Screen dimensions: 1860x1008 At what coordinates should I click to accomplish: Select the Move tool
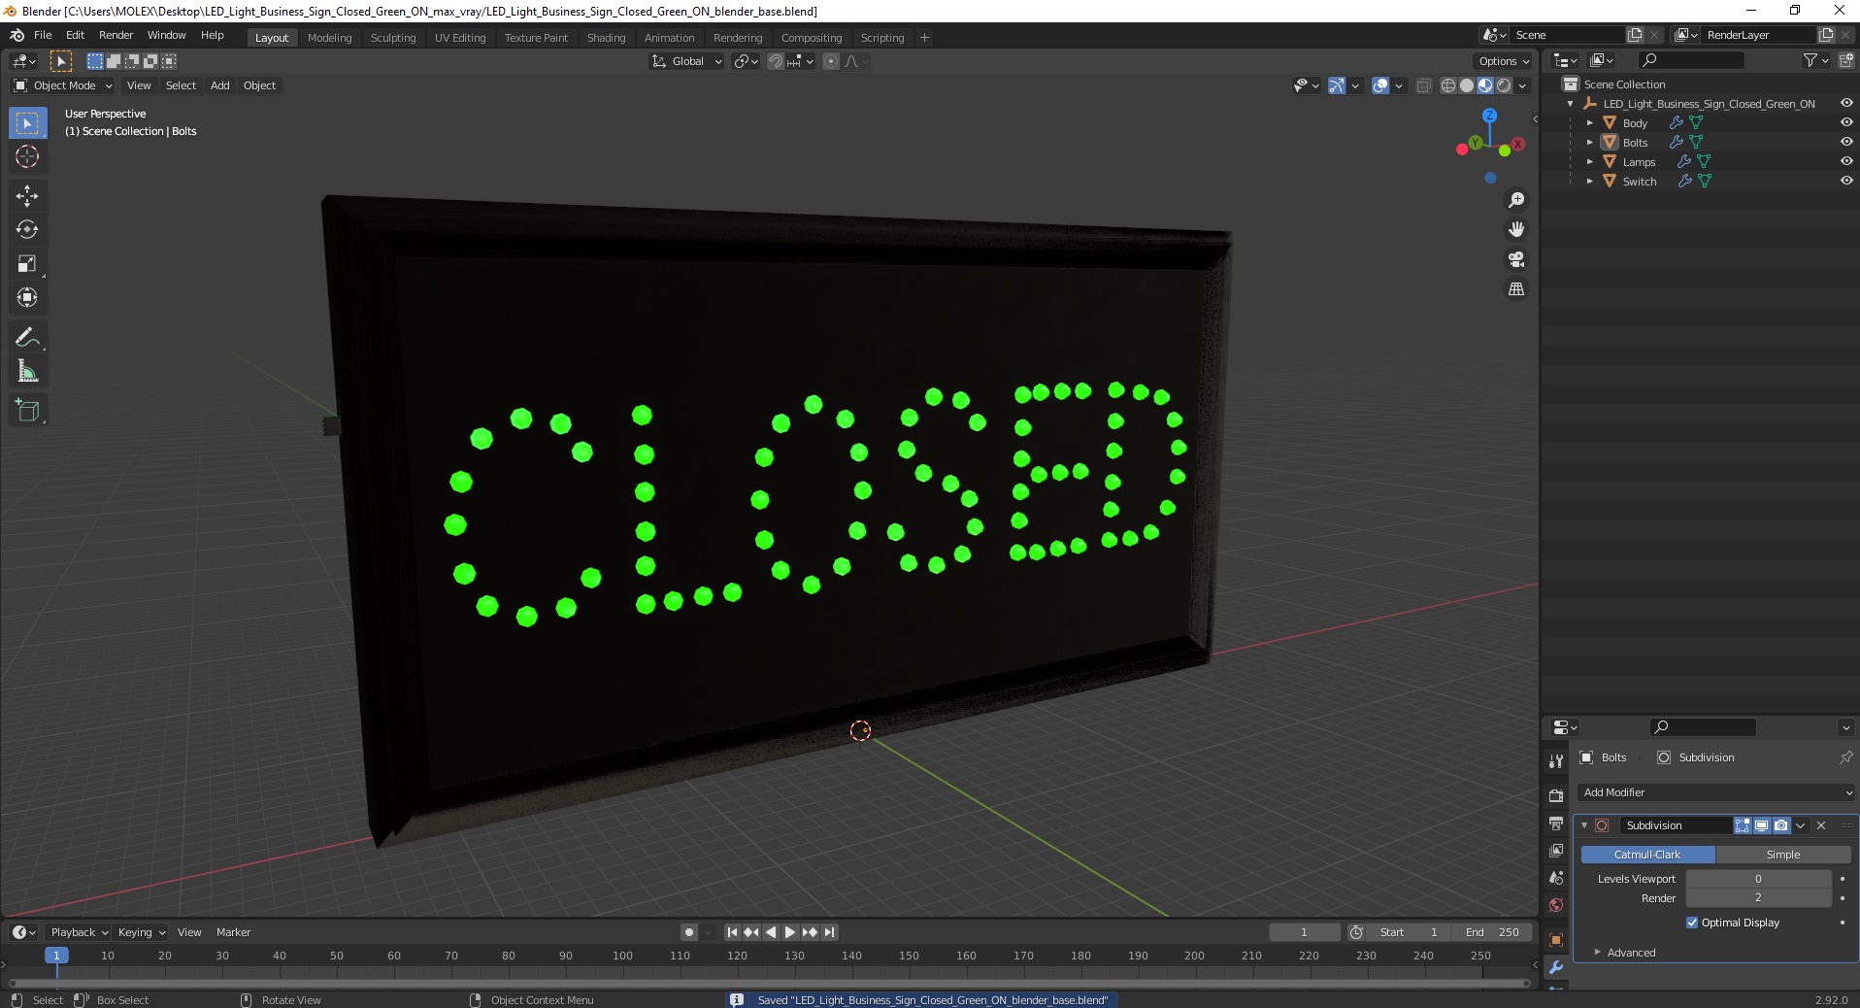tap(27, 196)
